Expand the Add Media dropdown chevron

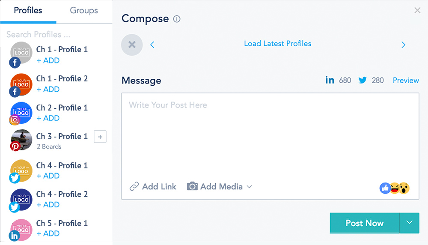click(250, 187)
